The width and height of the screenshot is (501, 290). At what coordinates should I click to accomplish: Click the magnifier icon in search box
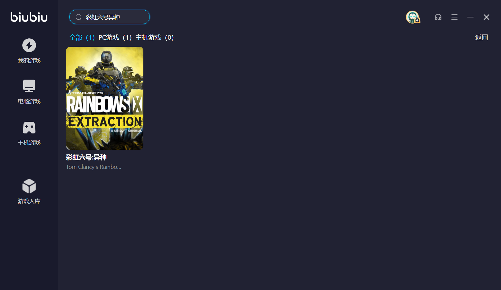78,17
